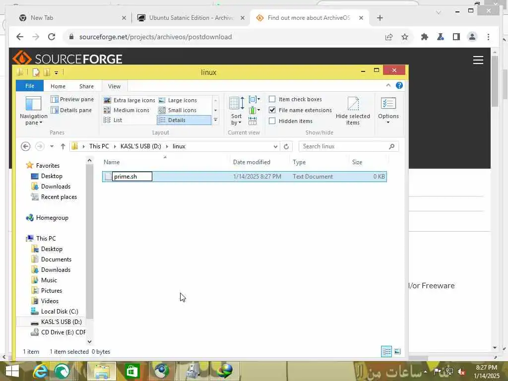Switch to the Share ribbon tab
508x381 pixels.
tap(86, 86)
